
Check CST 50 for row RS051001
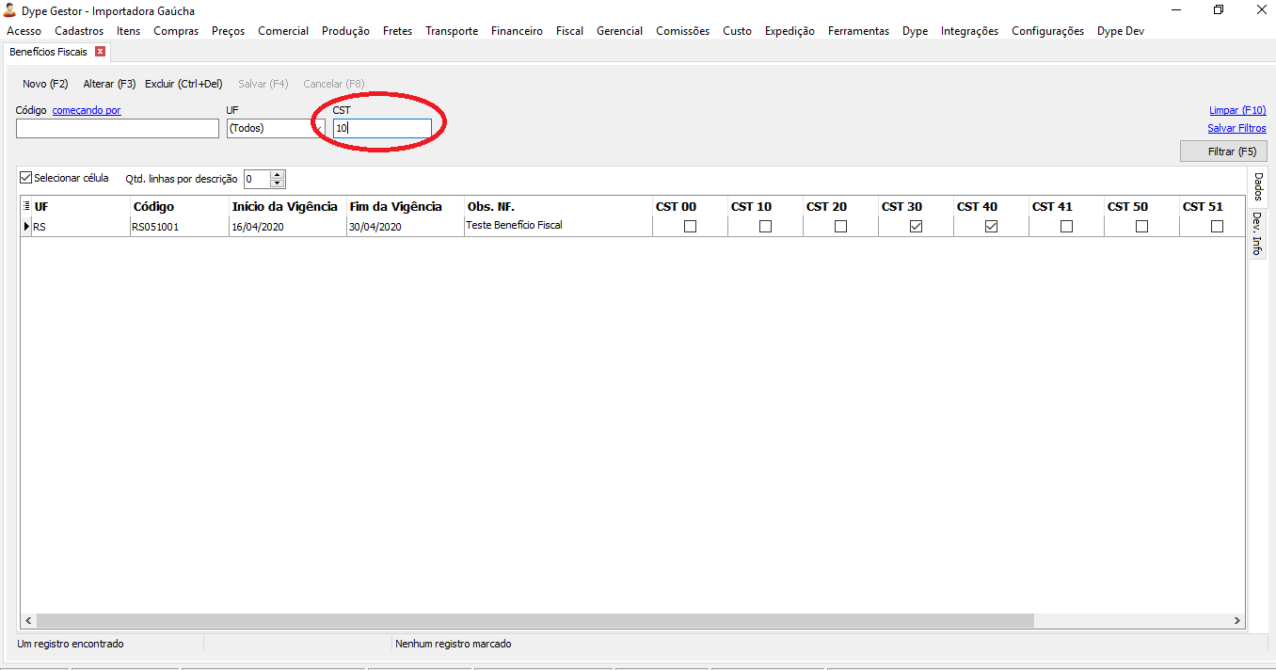1141,227
